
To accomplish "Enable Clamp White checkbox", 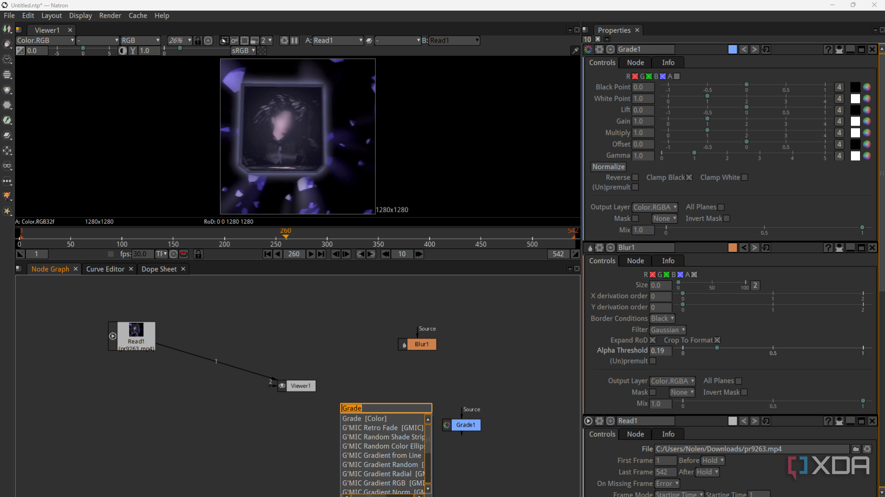I will pyautogui.click(x=744, y=178).
